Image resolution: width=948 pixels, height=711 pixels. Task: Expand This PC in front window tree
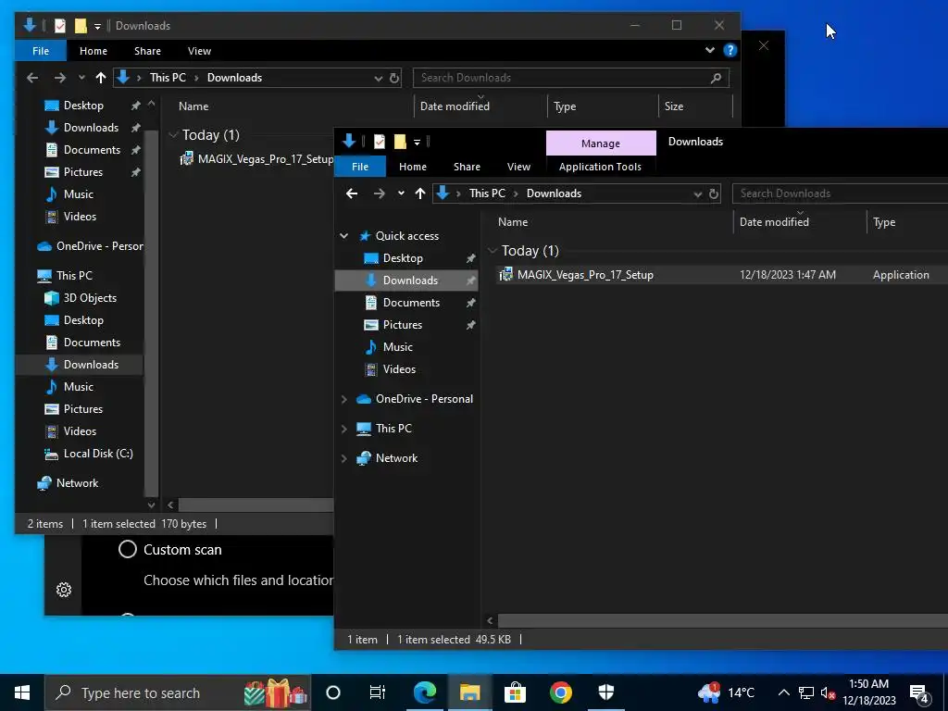(x=344, y=429)
